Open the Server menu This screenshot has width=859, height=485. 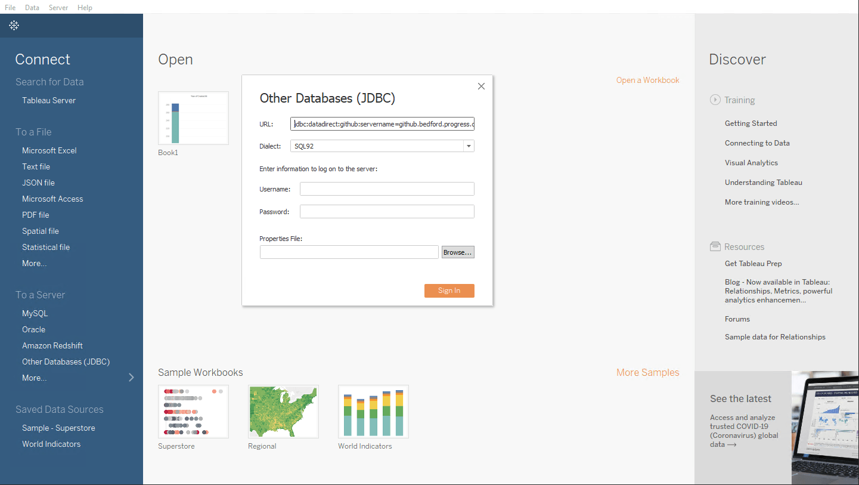58,8
